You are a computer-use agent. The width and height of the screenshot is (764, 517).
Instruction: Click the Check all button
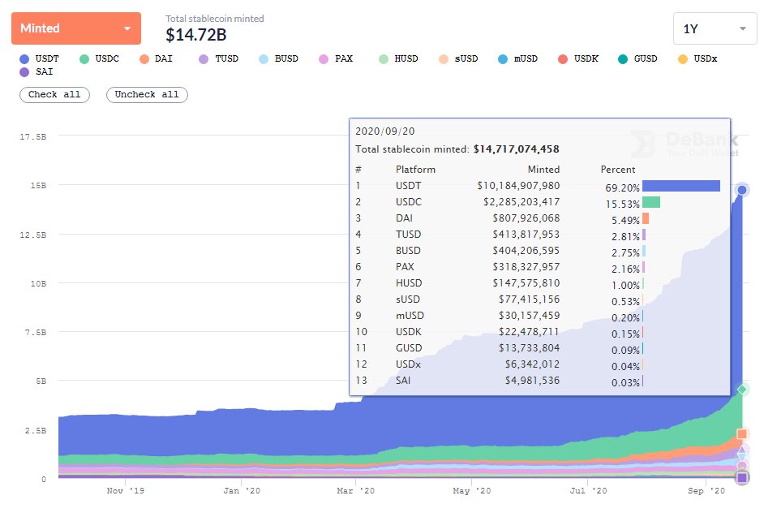54,95
